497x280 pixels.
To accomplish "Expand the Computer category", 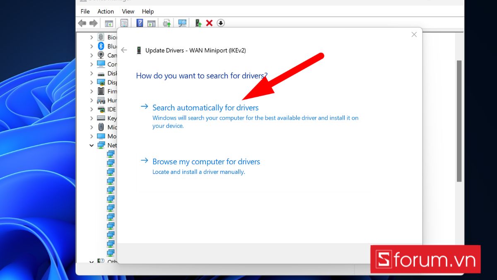I will tap(92, 64).
